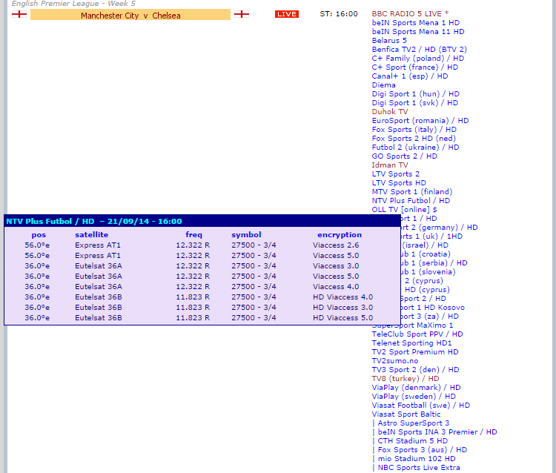Open Viasat Football (swe) / HD
Viewport: 556px width, 473px height.
pos(420,405)
